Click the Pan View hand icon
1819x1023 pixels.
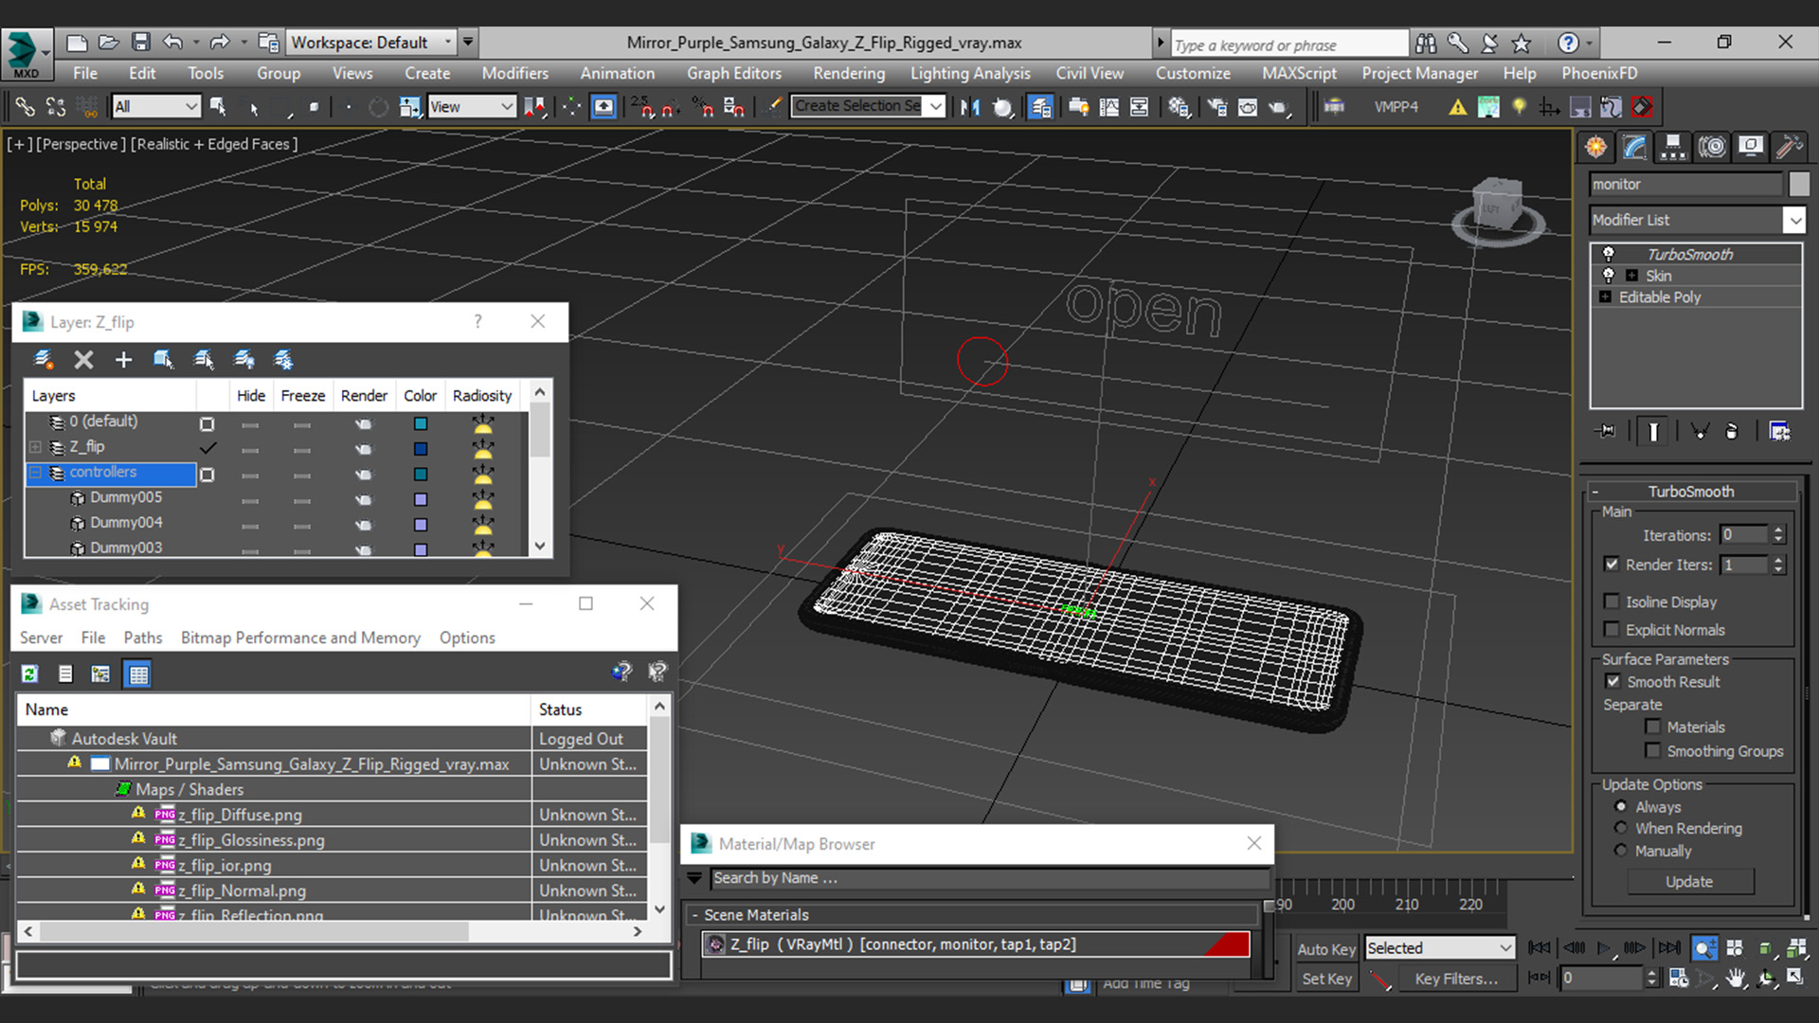pos(1735,978)
